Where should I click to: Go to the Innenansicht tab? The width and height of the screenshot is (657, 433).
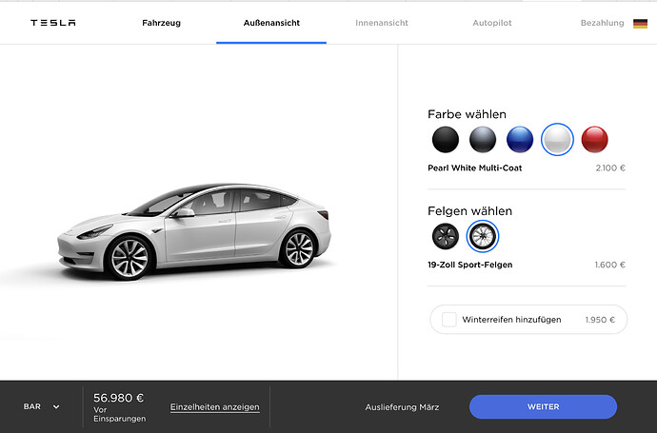[x=382, y=23]
